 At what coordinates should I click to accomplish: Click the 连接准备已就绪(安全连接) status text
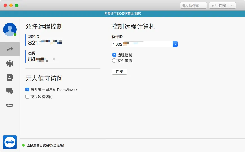46,145
